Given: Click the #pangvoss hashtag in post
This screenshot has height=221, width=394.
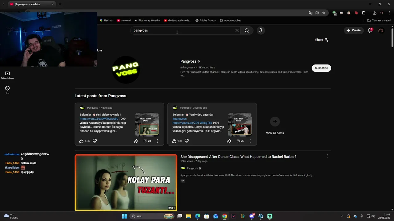Looking at the screenshot, I should (179, 119).
